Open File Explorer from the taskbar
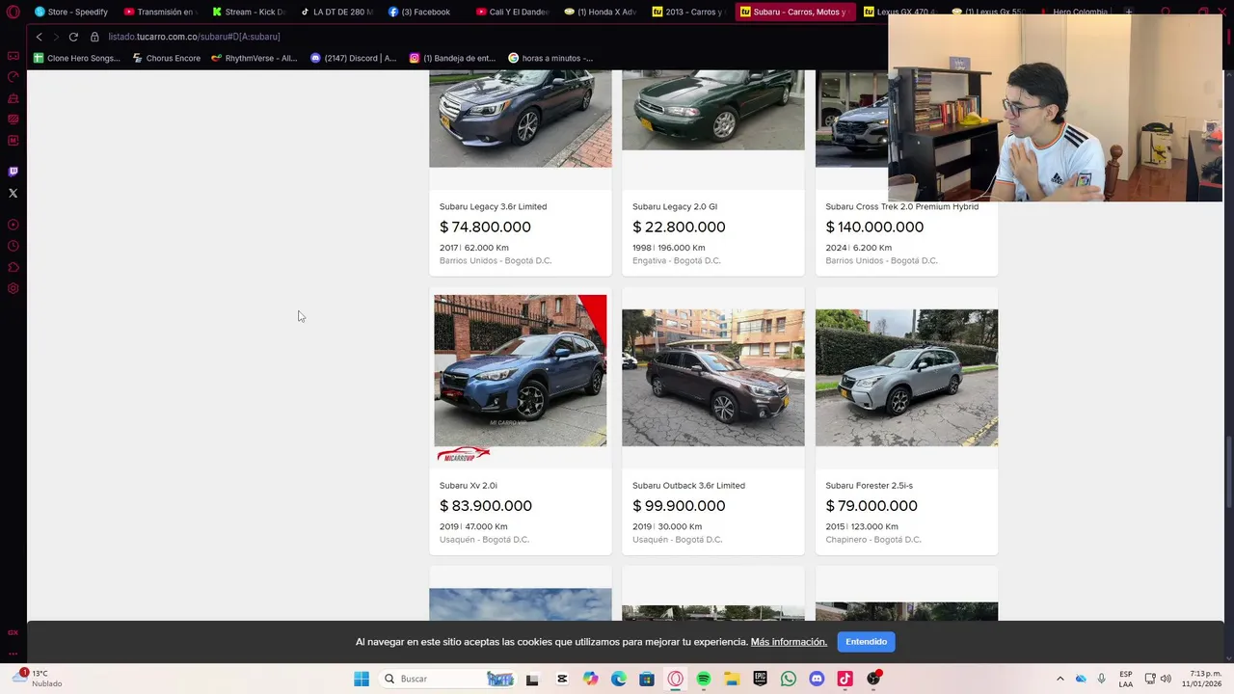Image resolution: width=1234 pixels, height=694 pixels. click(x=732, y=679)
